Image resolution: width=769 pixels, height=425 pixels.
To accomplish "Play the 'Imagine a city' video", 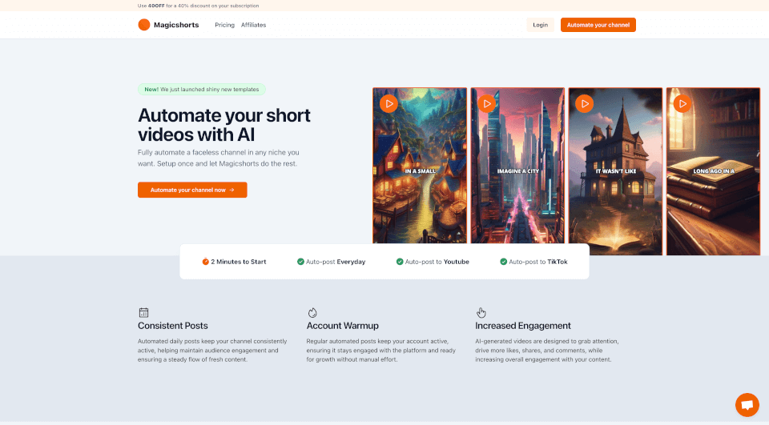I will [x=486, y=103].
